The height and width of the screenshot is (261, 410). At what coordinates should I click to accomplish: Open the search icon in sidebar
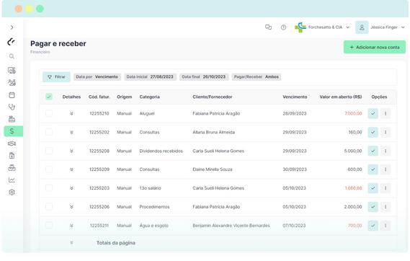click(x=12, y=56)
